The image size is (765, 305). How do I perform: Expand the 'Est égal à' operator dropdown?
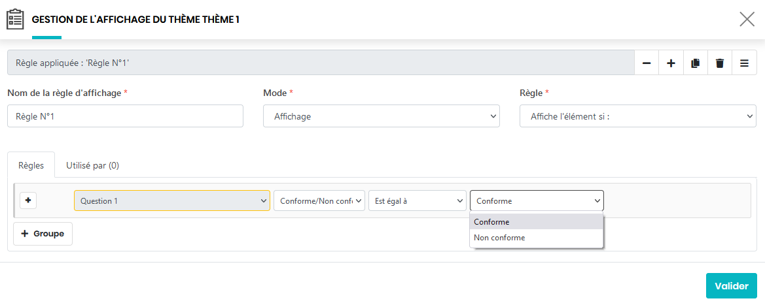(417, 201)
